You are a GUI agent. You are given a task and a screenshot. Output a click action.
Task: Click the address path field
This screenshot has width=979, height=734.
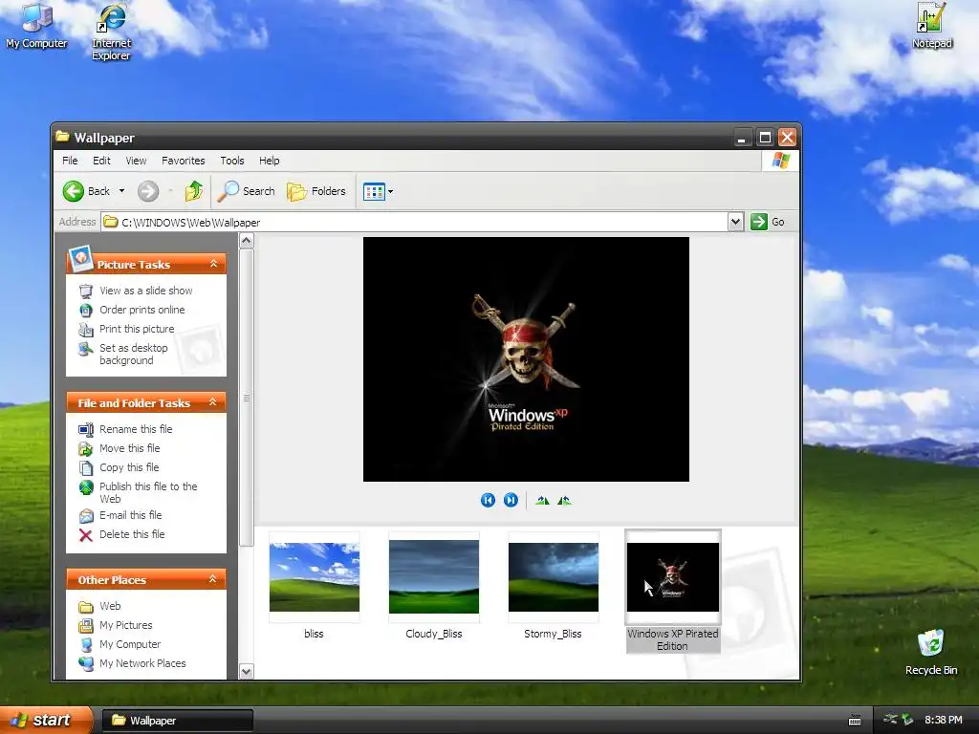pyautogui.click(x=415, y=222)
